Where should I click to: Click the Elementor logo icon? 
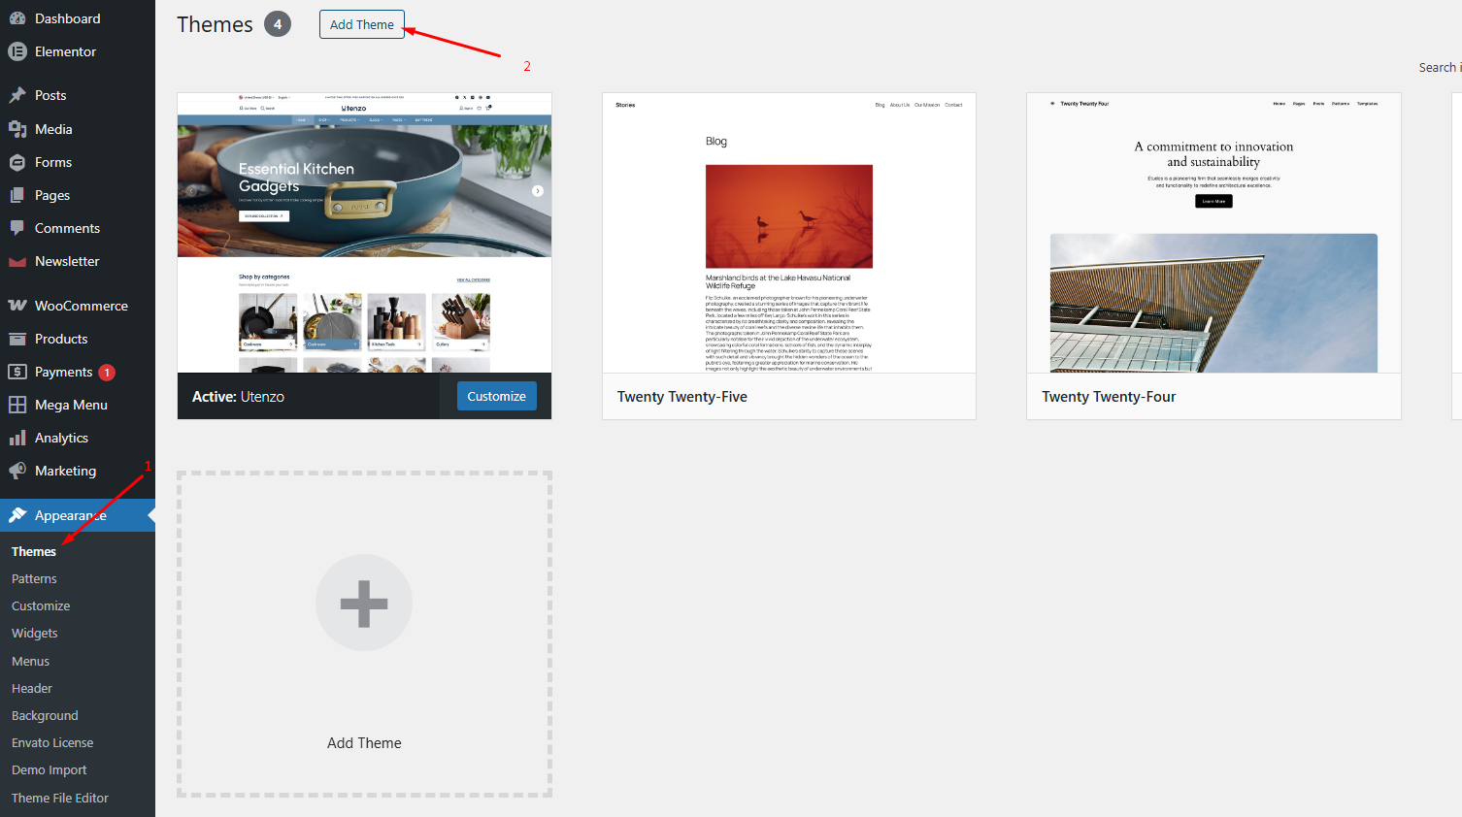tap(17, 51)
